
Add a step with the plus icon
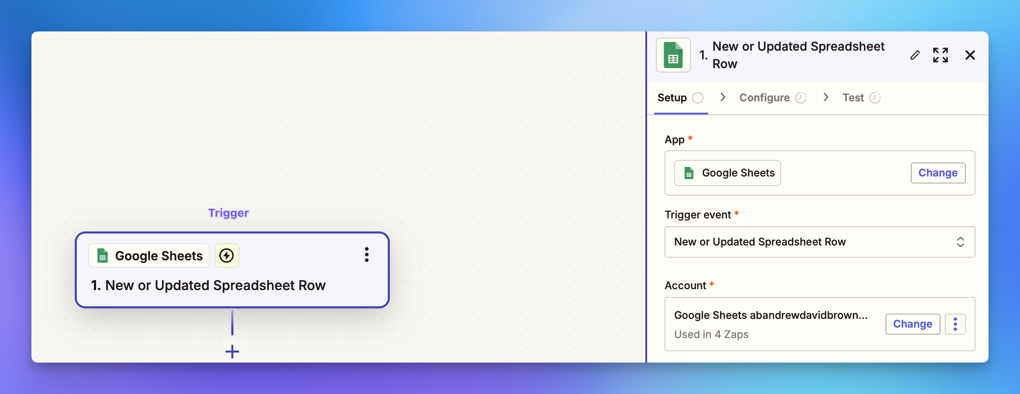coord(232,351)
